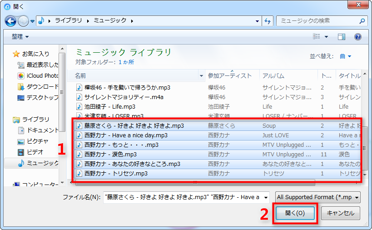The image size is (372, 230).
Task: Select ミュージック library in the navigation pane
Action: click(x=42, y=163)
